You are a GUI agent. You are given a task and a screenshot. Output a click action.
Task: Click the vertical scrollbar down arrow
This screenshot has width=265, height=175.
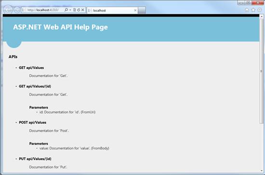click(262, 171)
